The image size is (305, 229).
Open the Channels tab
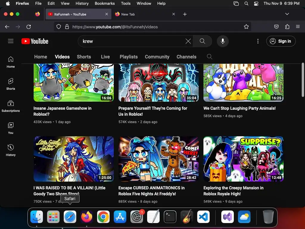(x=186, y=57)
